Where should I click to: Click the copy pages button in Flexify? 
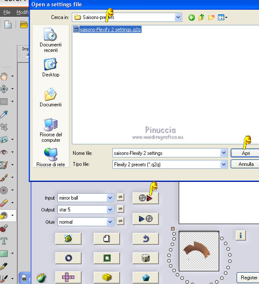click(x=106, y=239)
